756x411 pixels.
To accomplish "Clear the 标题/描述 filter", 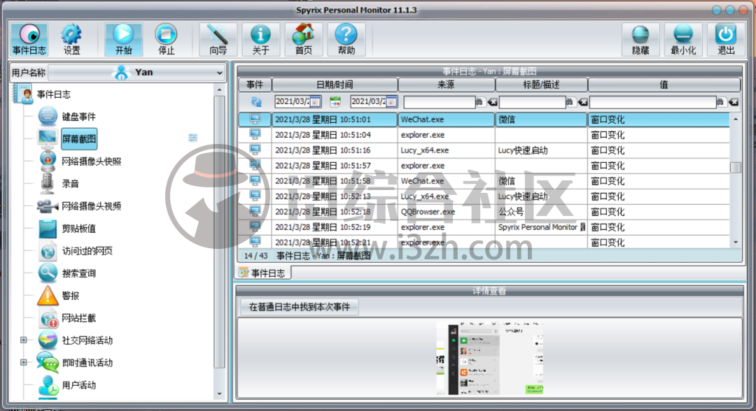I will 583,101.
